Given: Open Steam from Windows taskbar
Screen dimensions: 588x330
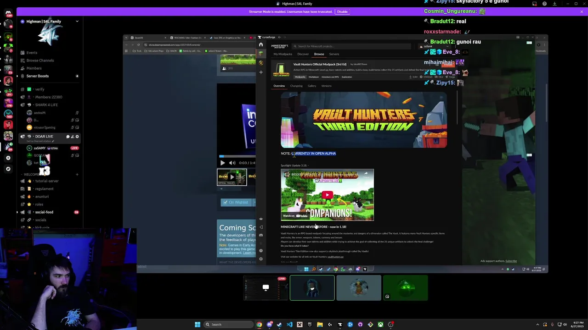Looking at the screenshot, I should coord(279,324).
